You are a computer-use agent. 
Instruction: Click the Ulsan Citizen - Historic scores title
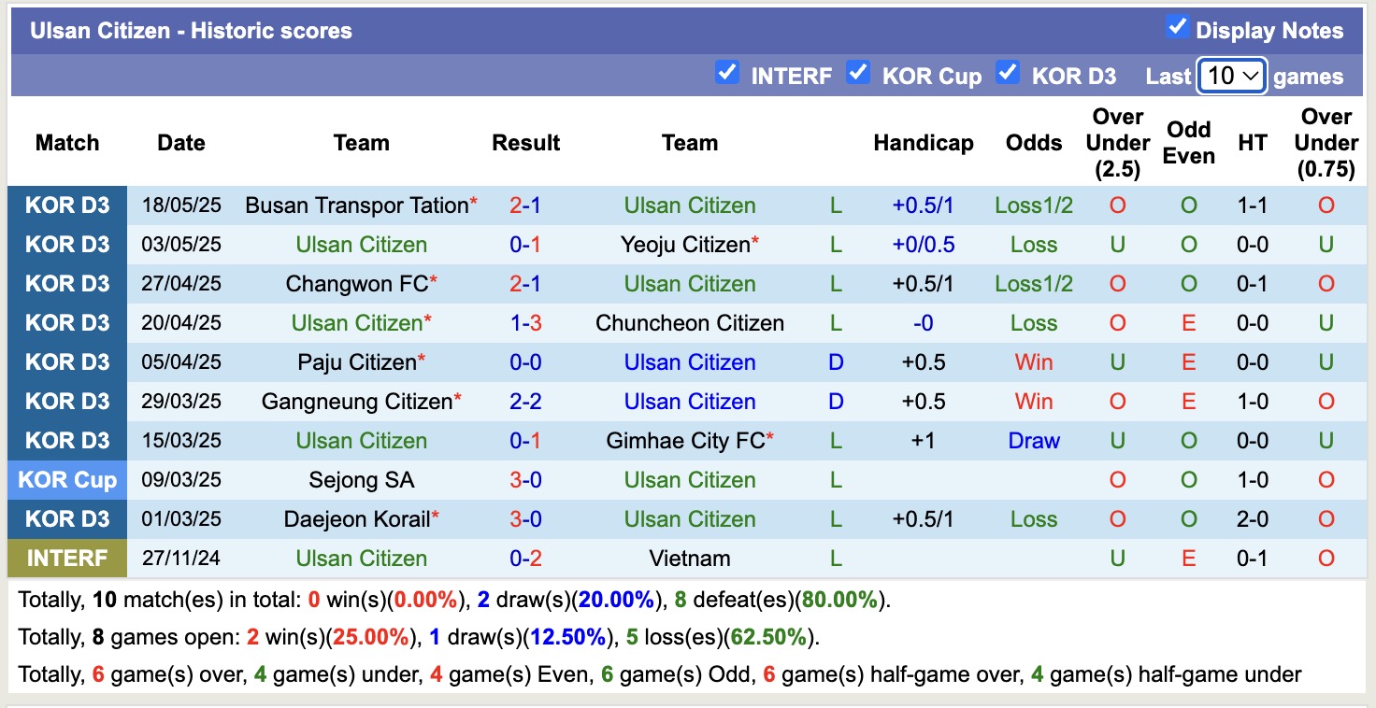(189, 30)
